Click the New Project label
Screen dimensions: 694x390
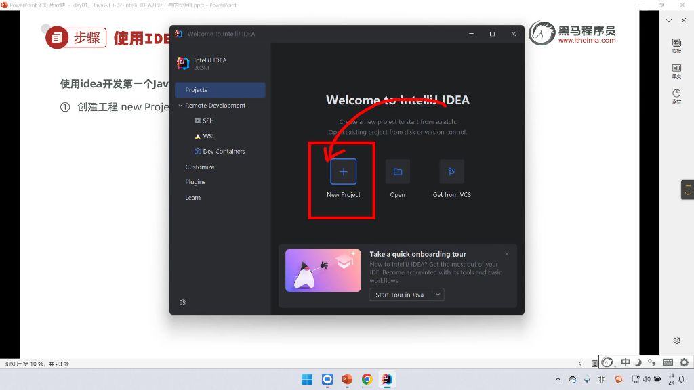(x=344, y=194)
